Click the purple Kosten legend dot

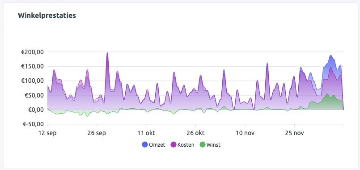coord(173,145)
